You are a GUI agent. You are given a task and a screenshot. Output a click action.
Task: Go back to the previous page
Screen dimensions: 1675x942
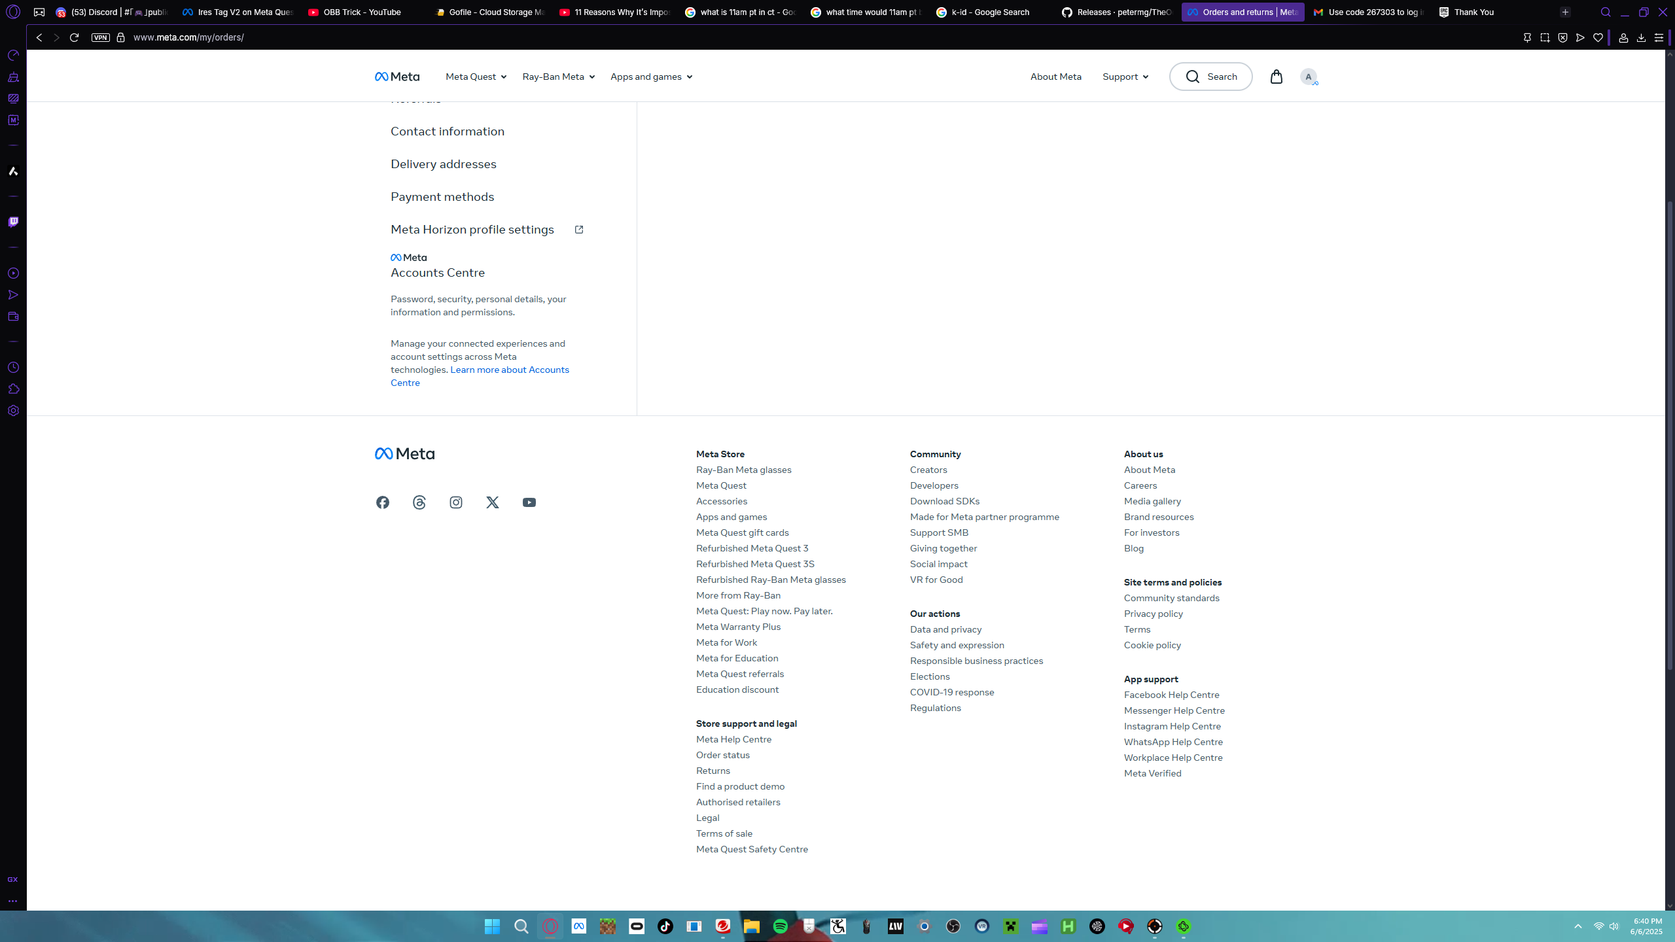(39, 37)
